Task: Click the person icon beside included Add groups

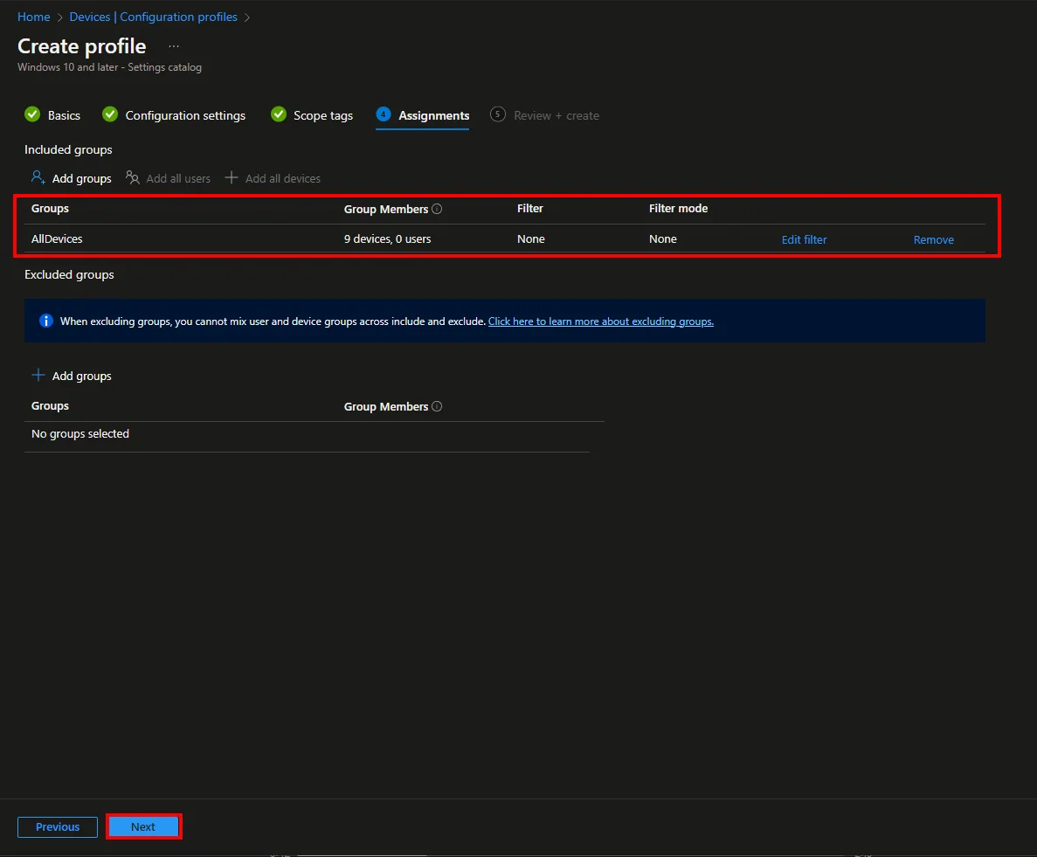Action: [x=38, y=178]
